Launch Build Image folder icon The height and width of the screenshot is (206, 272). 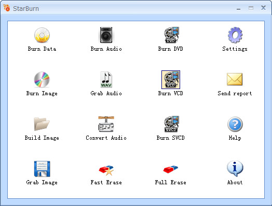42,124
